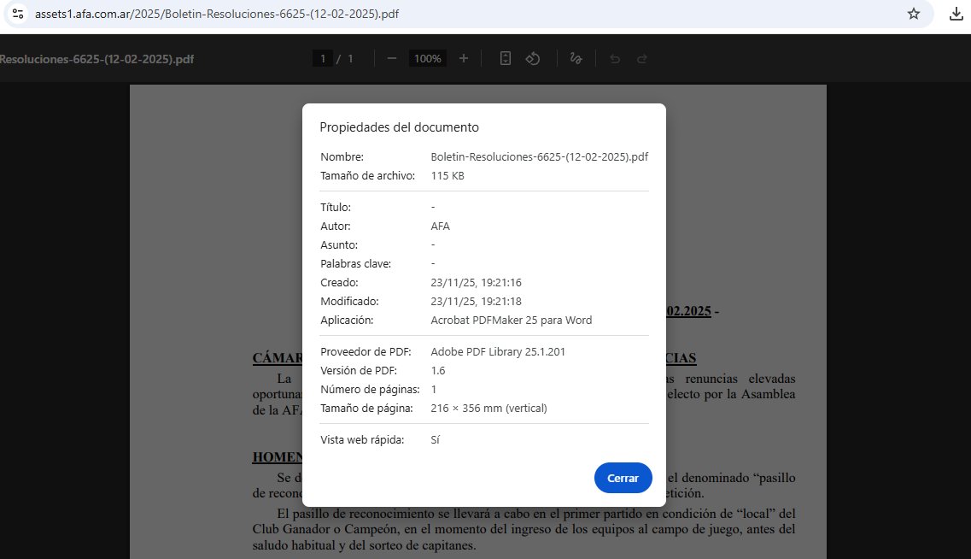Click the Proveedor de PDF label
The width and height of the screenshot is (971, 559).
(x=366, y=351)
